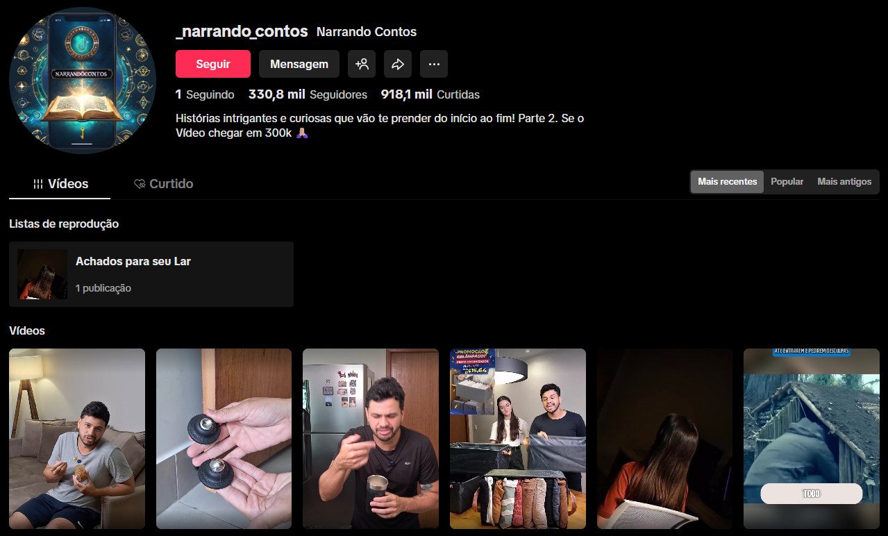Select the Mais recentes sorting option

(726, 181)
